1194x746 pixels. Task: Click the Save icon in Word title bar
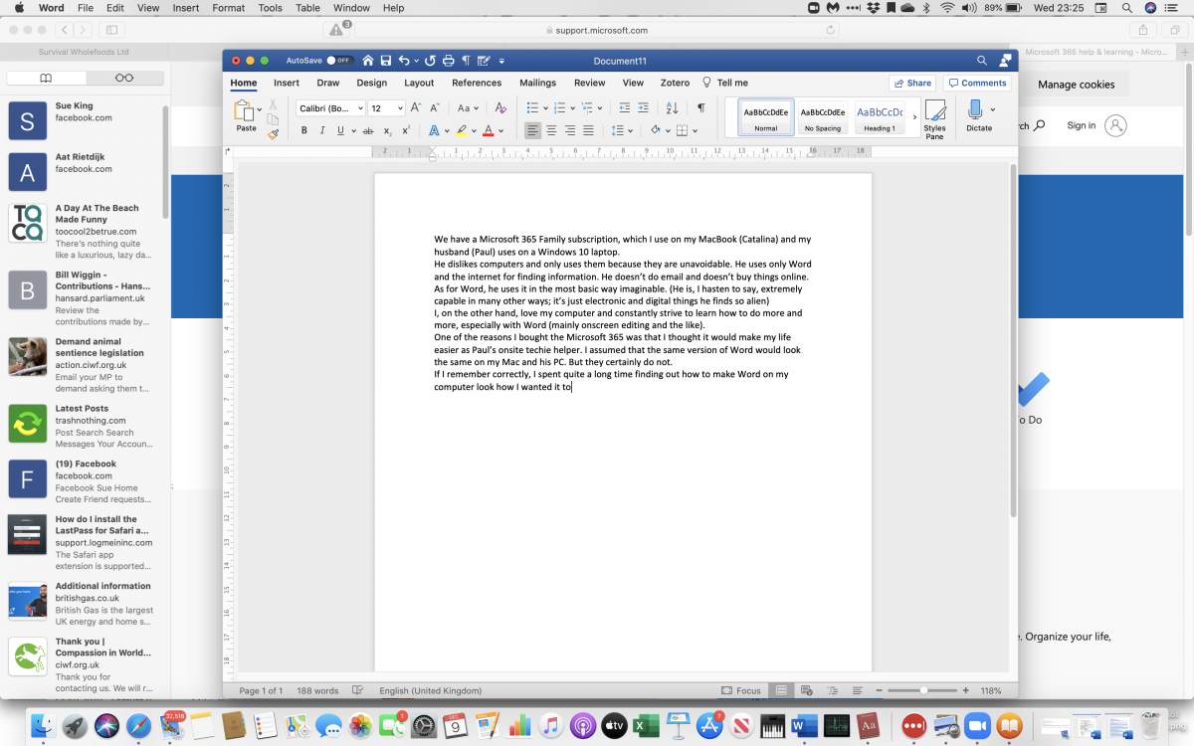pos(386,61)
